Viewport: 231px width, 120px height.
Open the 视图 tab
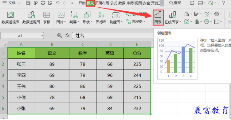pos(138,3)
